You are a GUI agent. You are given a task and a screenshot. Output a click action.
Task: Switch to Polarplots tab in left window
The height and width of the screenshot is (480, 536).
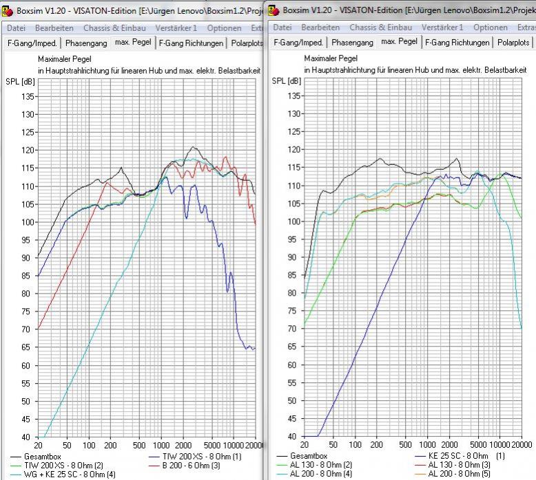pos(247,43)
